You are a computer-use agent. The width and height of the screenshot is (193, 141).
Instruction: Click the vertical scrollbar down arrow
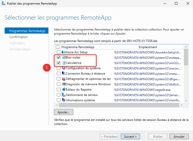pyautogui.click(x=186, y=101)
